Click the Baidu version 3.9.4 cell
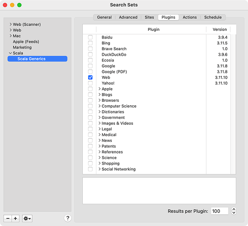248x226 pixels. coord(223,37)
